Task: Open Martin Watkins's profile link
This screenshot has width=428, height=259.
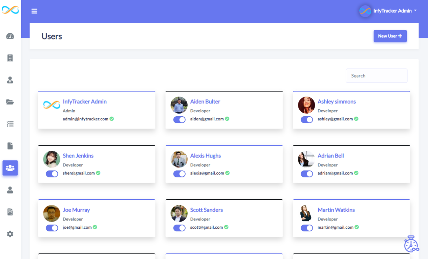Action: [336, 209]
